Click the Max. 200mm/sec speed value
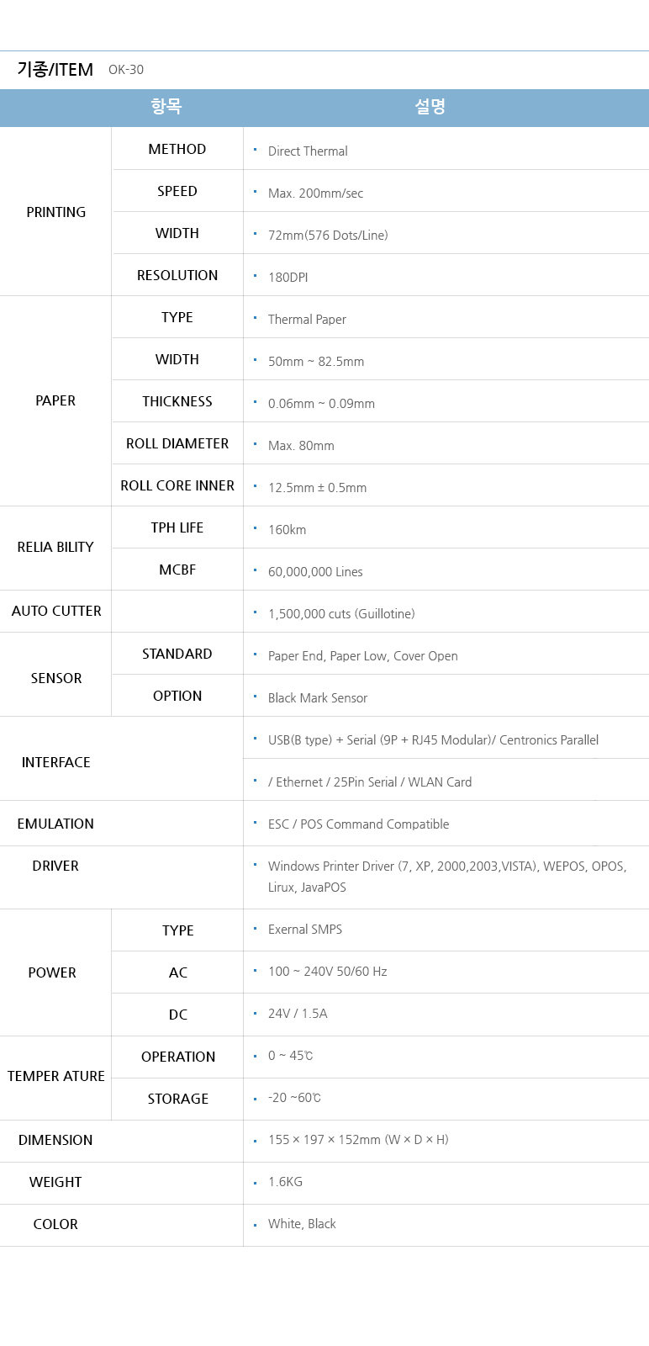Viewport: 649px width, 1346px height. [x=315, y=193]
